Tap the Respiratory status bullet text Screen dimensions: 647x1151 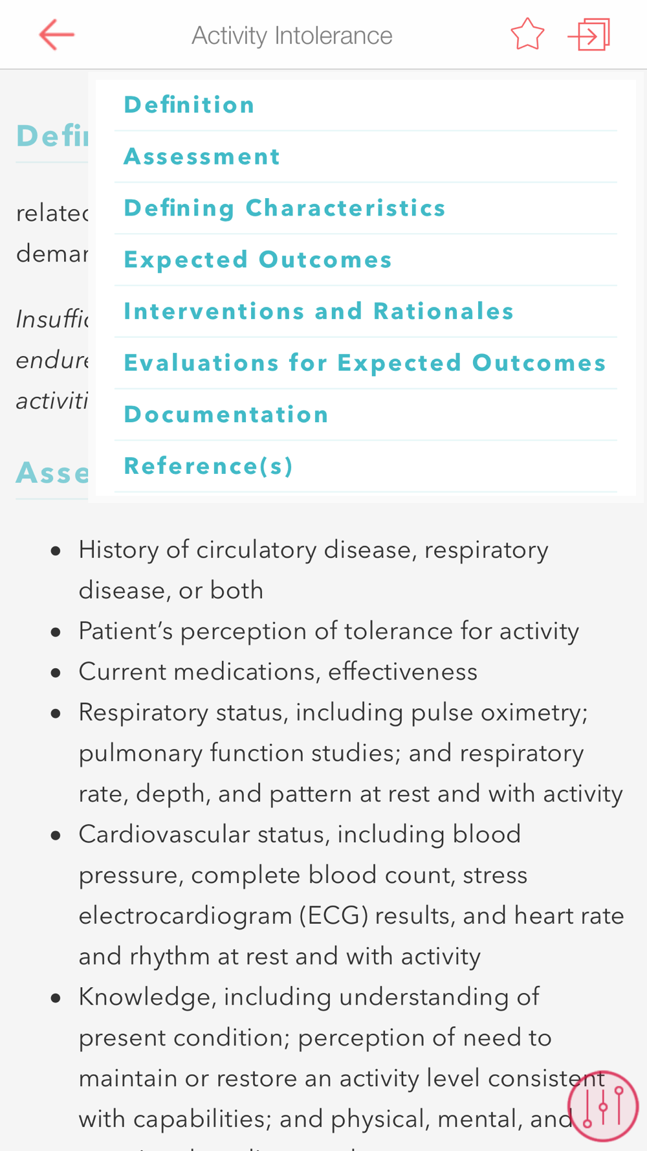click(x=351, y=753)
